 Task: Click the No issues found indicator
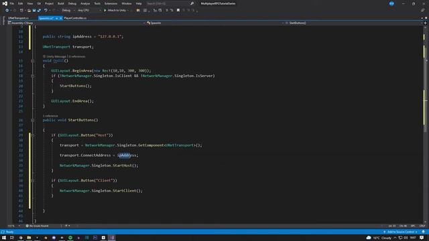pyautogui.click(x=38, y=226)
